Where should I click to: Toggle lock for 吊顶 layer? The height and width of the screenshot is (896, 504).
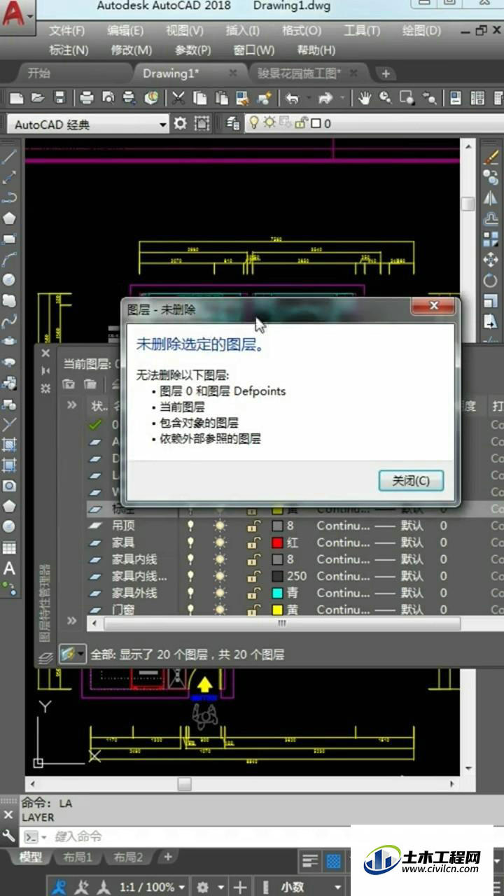point(253,526)
